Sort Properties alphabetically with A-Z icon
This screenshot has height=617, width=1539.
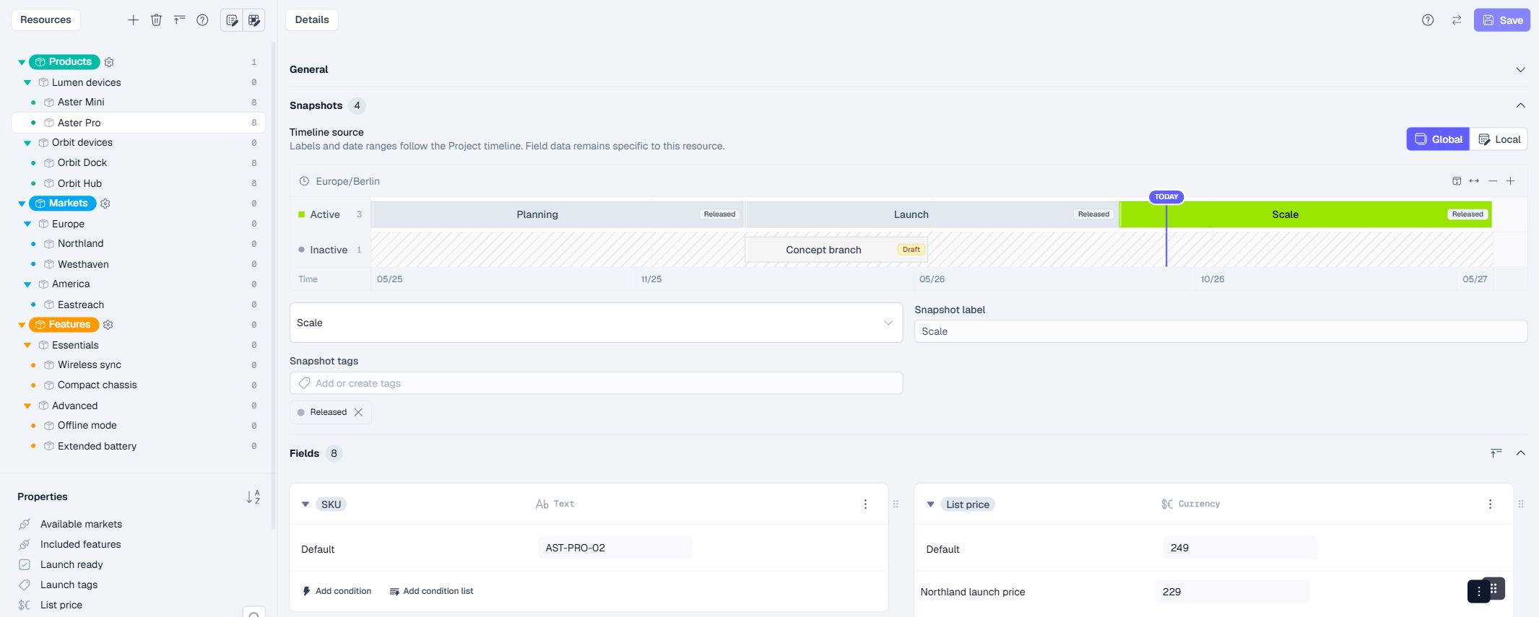click(x=253, y=496)
